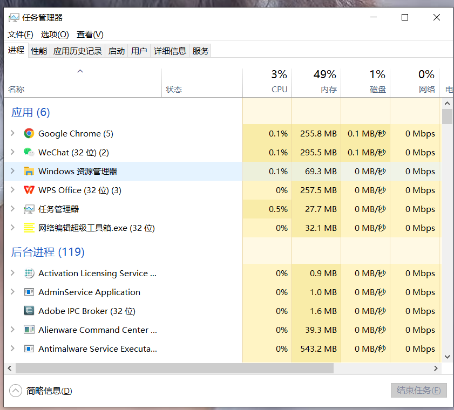The width and height of the screenshot is (454, 410).
Task: Expand the Google Chrome (5) process group
Action: [x=12, y=133]
